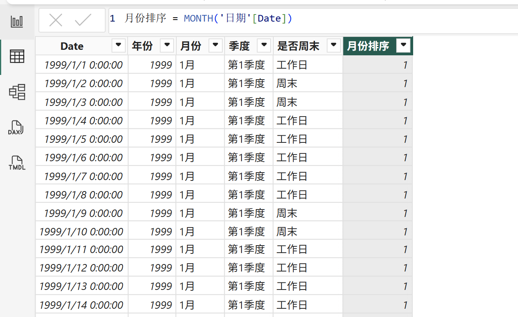
Task: Click 周末 cell in the 1999/1/2 row
Action: [x=287, y=84]
